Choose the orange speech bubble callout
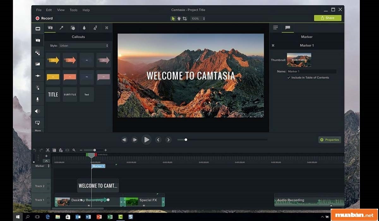This screenshot has width=379, height=221. 70,77
